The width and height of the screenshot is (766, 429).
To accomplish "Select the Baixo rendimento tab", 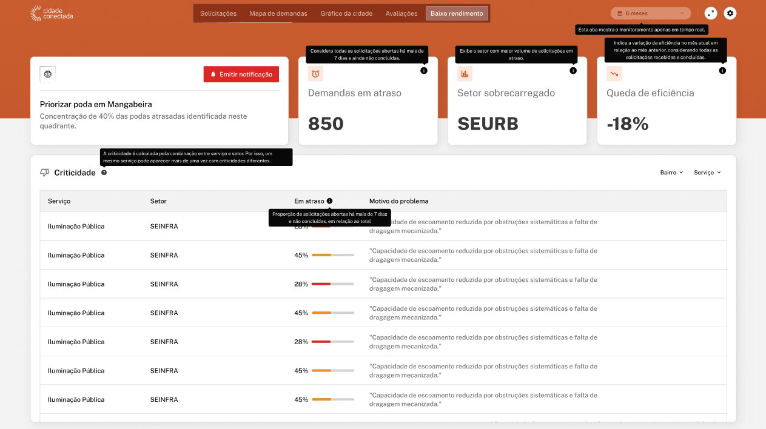I will 457,13.
